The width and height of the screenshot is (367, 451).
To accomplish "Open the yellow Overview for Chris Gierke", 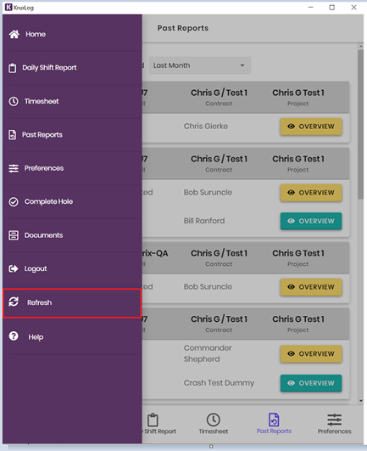I will (x=311, y=127).
